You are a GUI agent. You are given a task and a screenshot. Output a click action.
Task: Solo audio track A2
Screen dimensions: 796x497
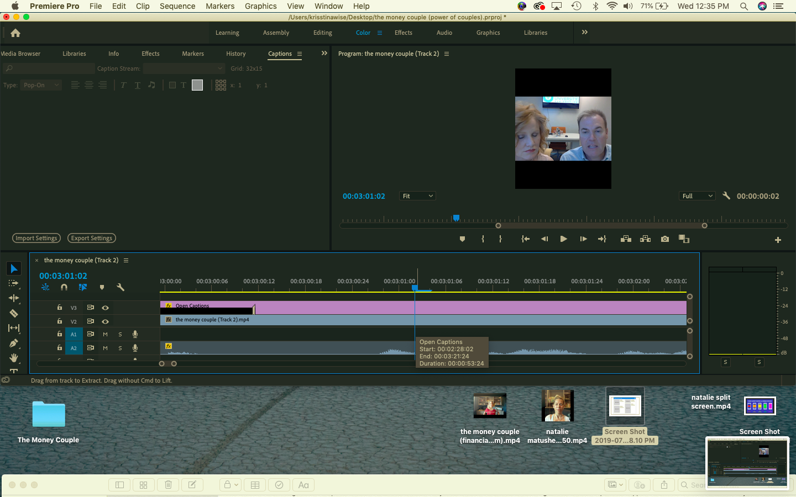tap(120, 348)
